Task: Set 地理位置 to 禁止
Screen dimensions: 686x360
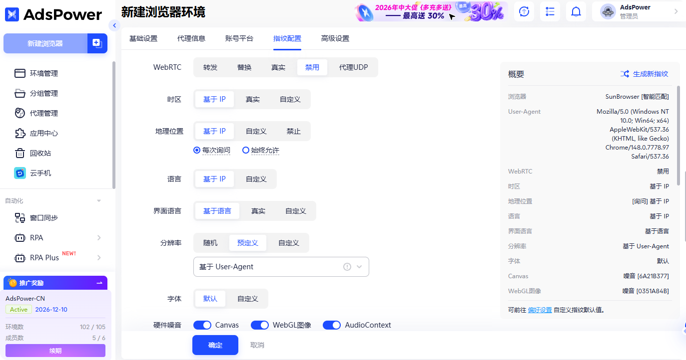Action: coord(294,131)
